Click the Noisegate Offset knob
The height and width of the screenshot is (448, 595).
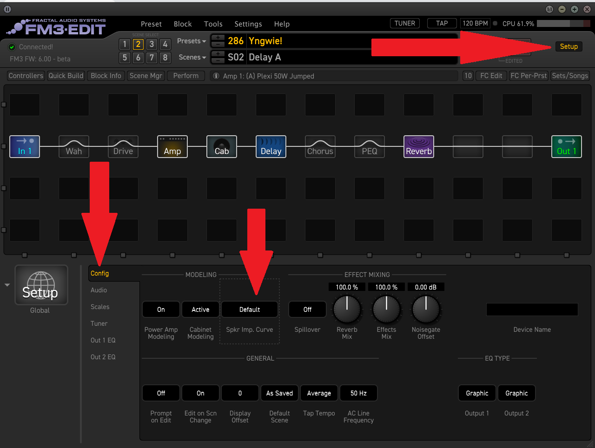click(426, 310)
